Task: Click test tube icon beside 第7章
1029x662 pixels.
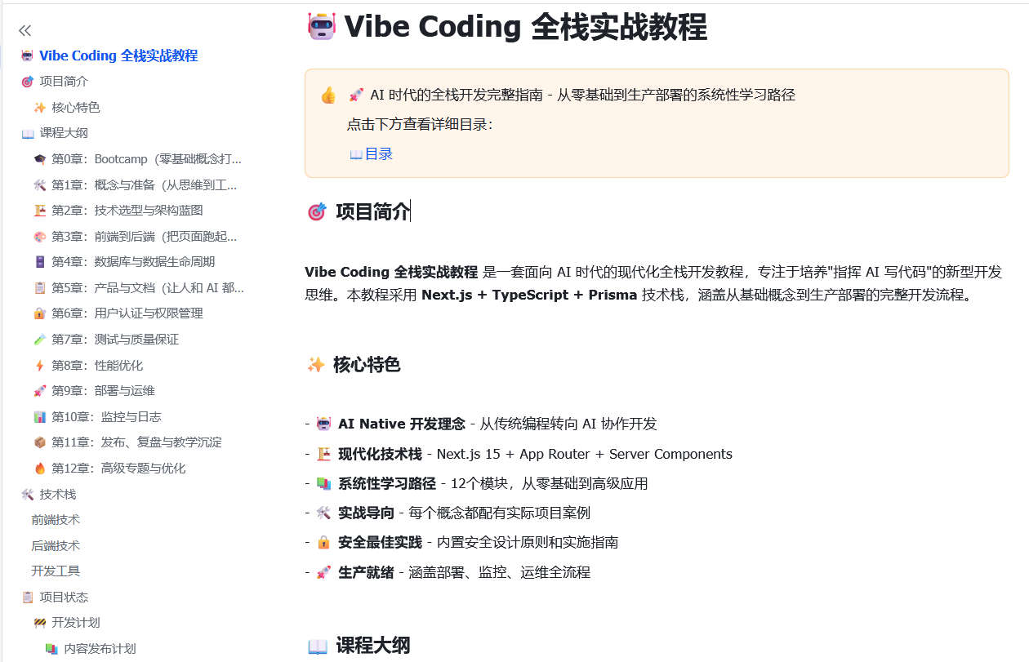Action: (39, 340)
